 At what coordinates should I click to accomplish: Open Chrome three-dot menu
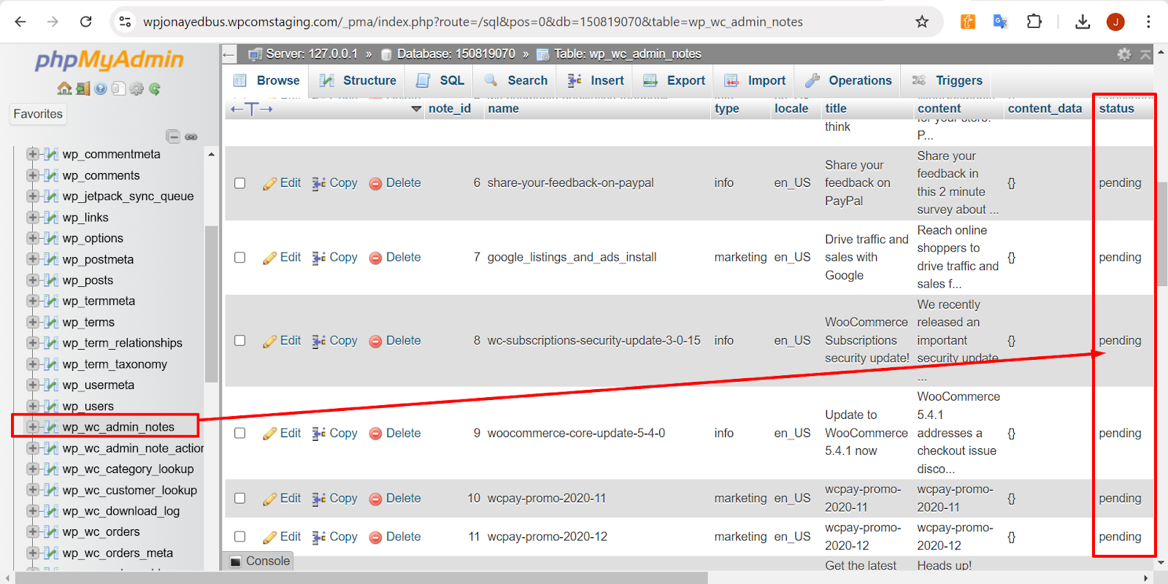point(1148,22)
